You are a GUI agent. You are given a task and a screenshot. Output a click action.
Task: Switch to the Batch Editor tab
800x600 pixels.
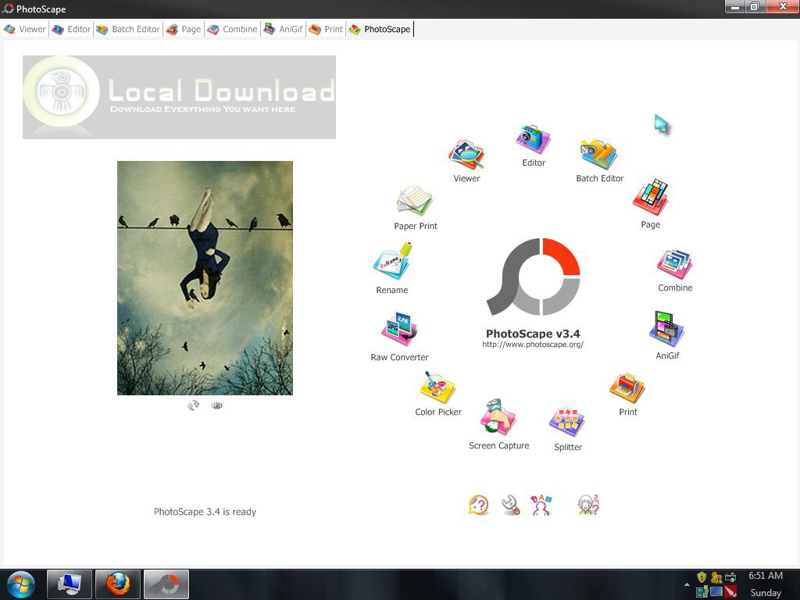[129, 29]
